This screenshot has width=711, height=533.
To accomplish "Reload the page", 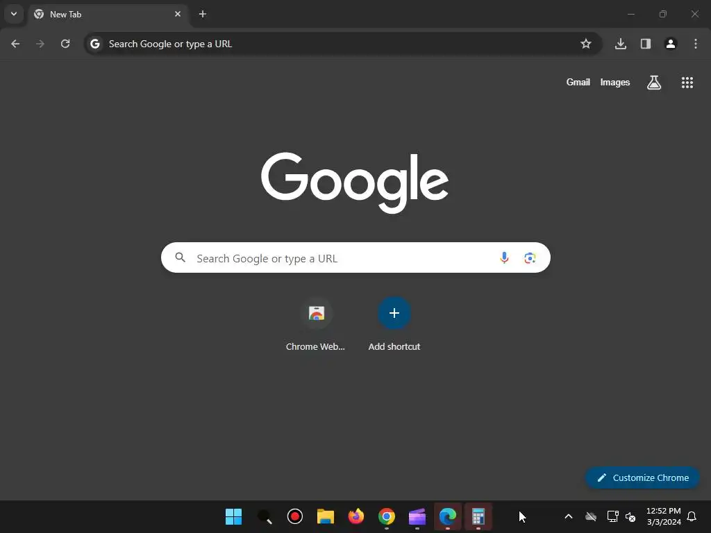I will 65,44.
